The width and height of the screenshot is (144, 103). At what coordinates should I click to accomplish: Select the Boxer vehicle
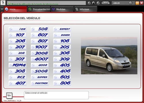62,35
